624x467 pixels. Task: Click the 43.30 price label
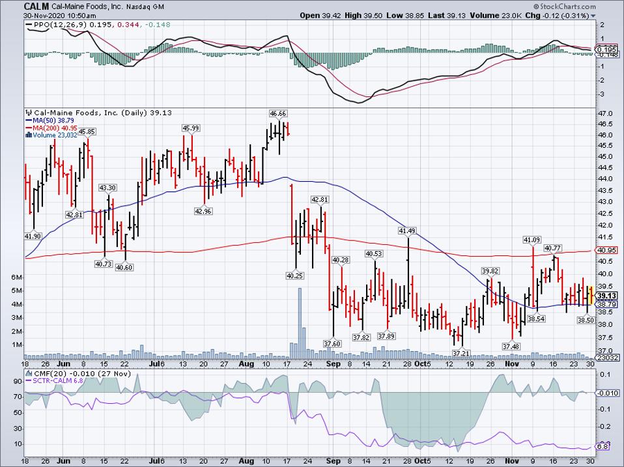click(107, 188)
